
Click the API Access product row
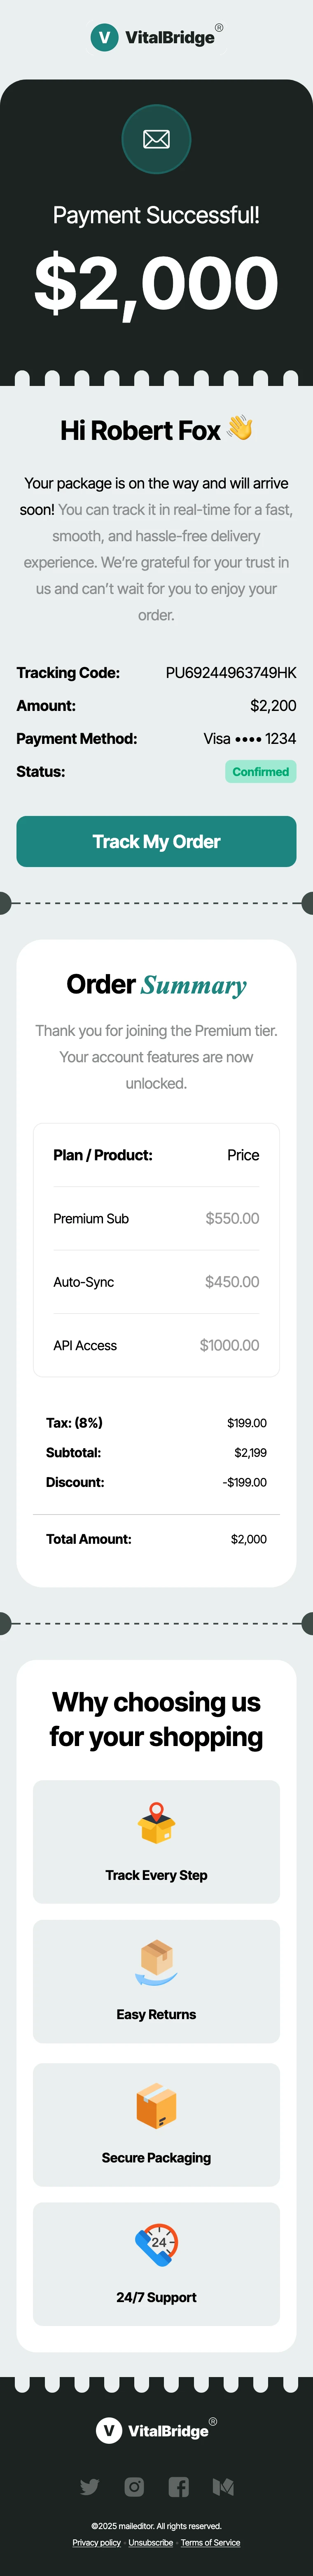(x=156, y=1345)
